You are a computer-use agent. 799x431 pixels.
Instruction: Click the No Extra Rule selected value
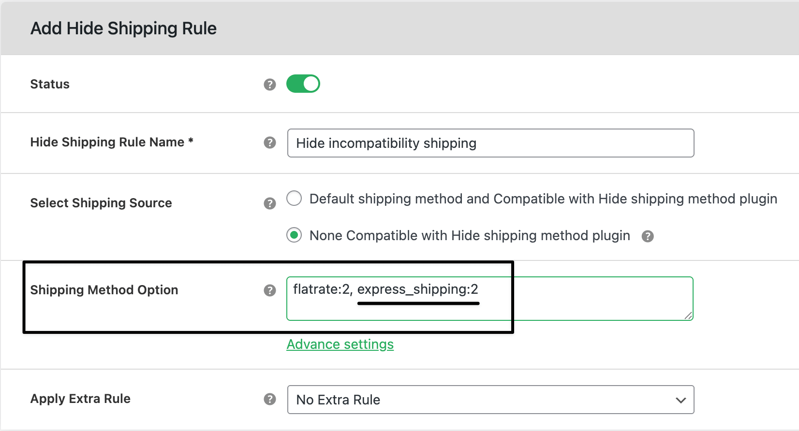337,400
